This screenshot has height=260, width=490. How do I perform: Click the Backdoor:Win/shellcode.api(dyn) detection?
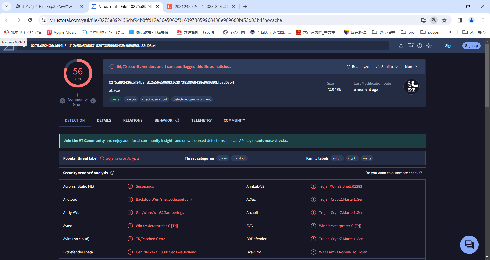[x=164, y=199]
